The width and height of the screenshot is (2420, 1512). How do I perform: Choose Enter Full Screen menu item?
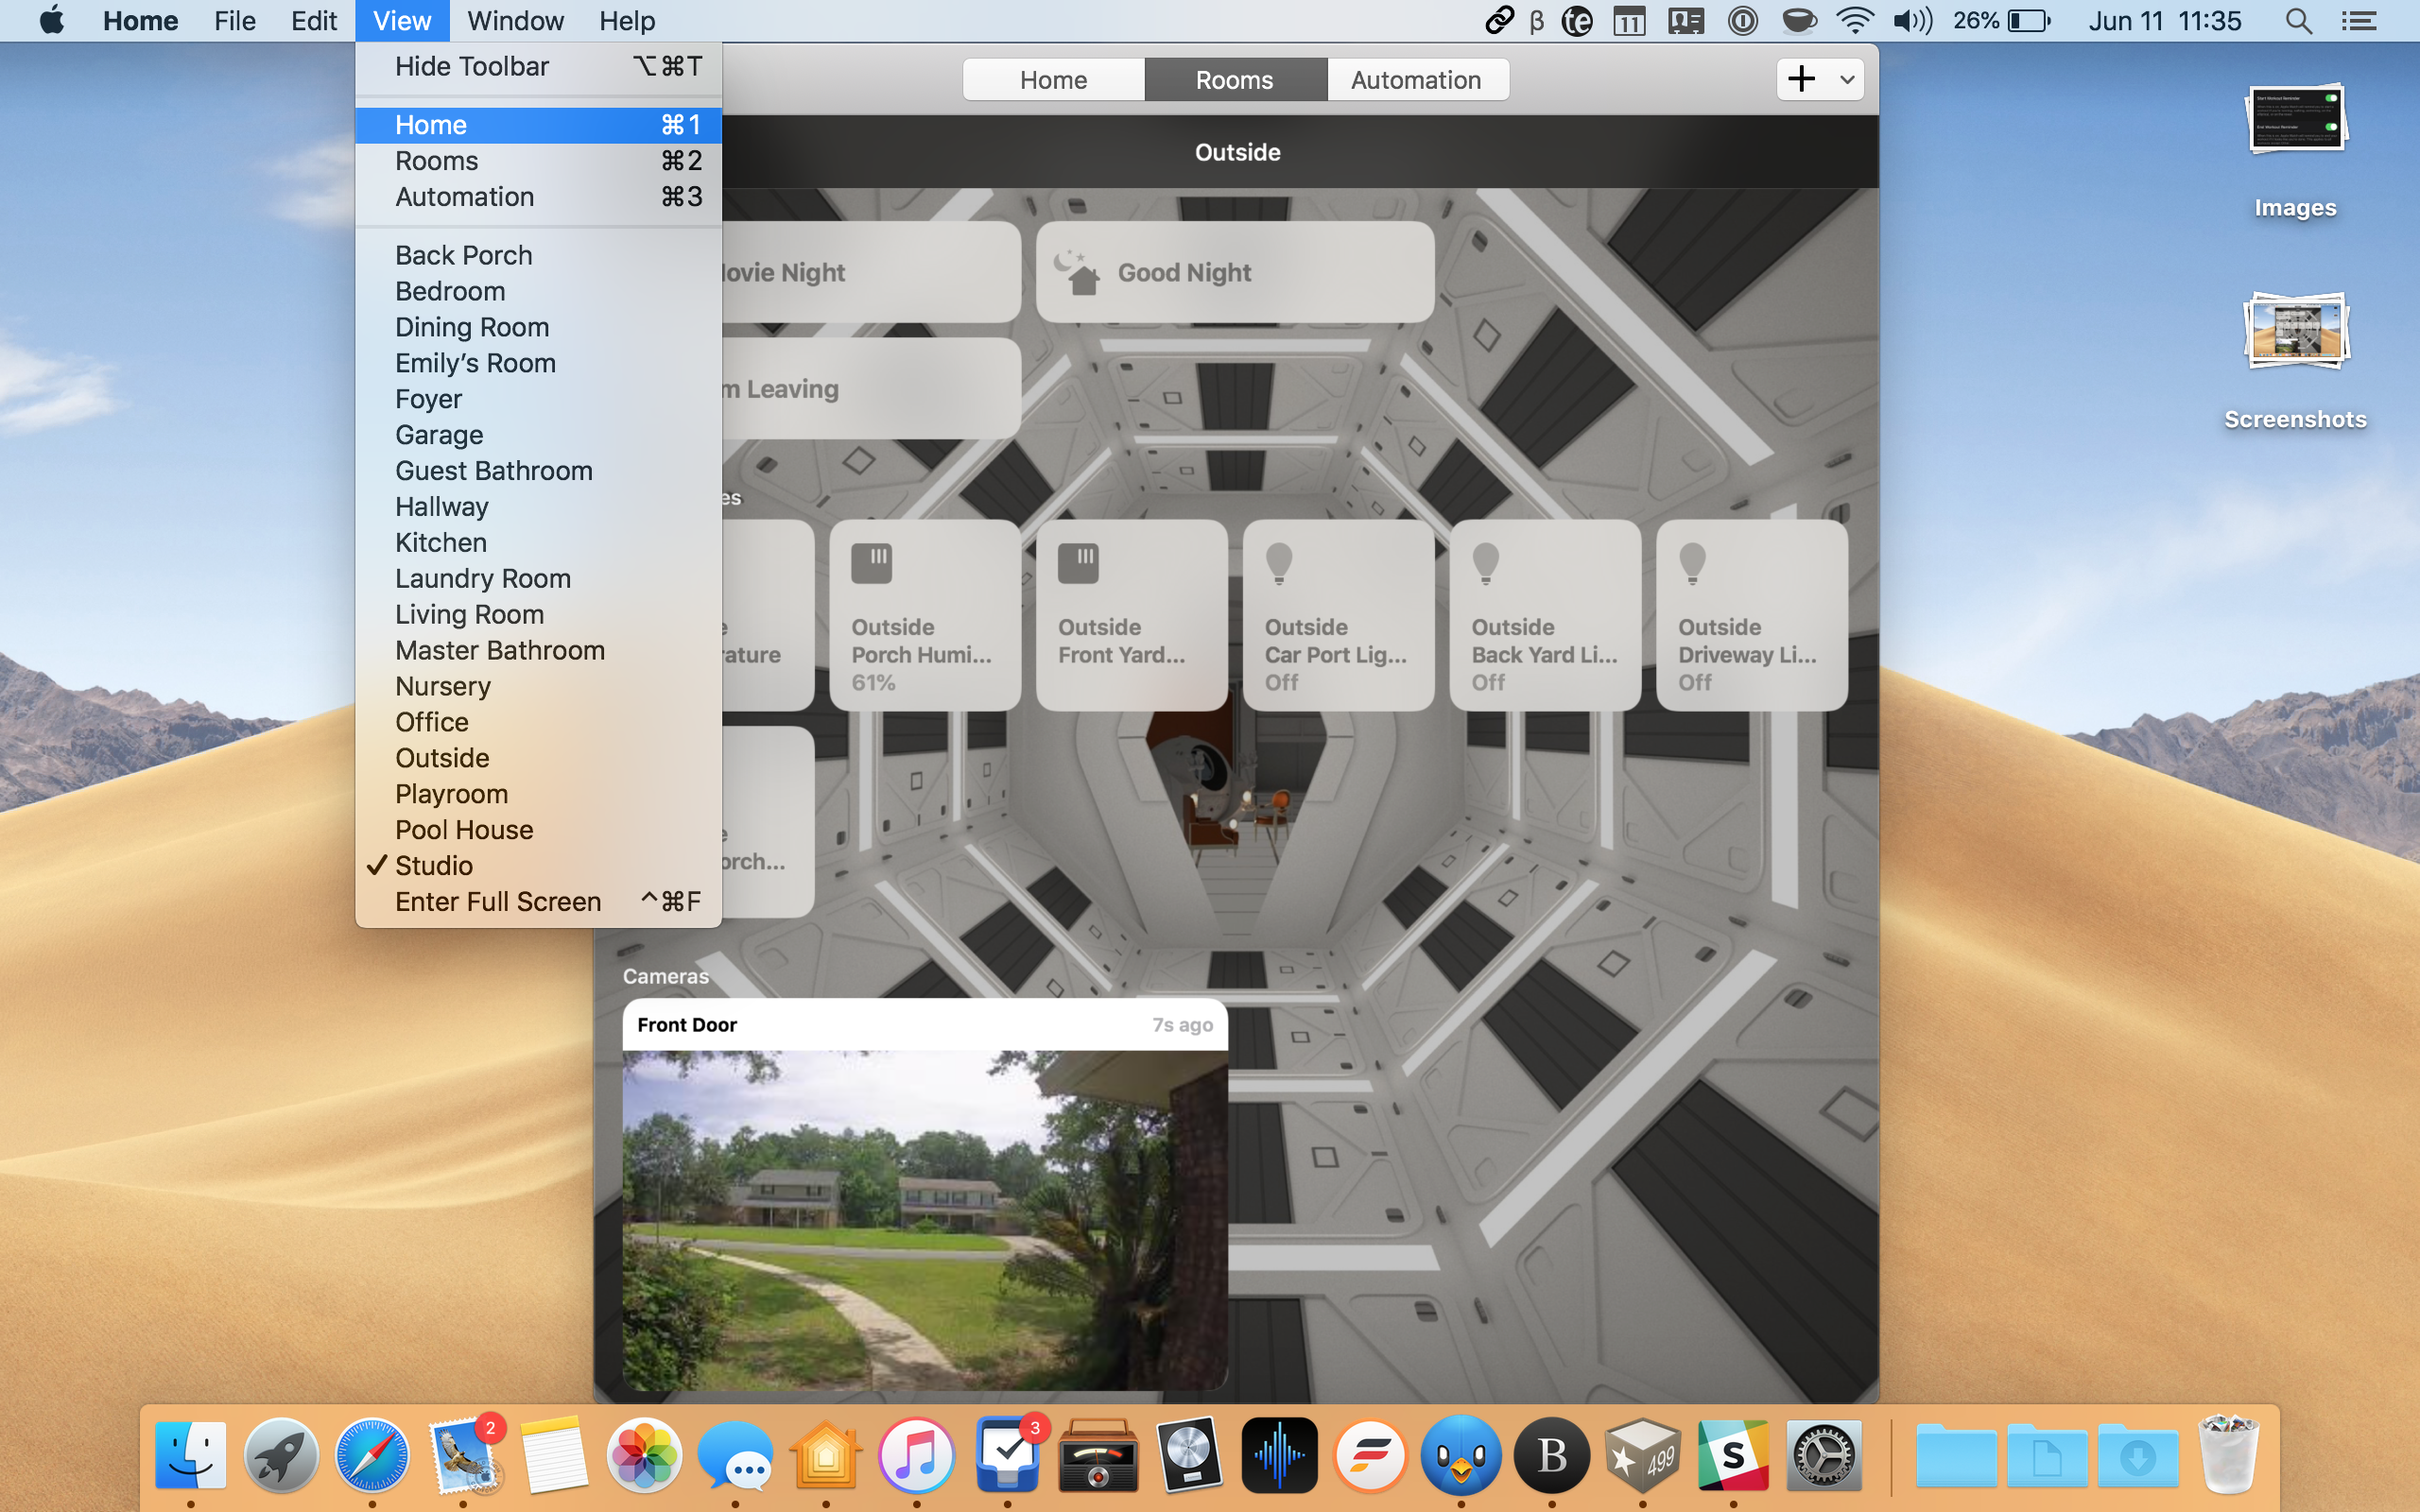tap(498, 901)
